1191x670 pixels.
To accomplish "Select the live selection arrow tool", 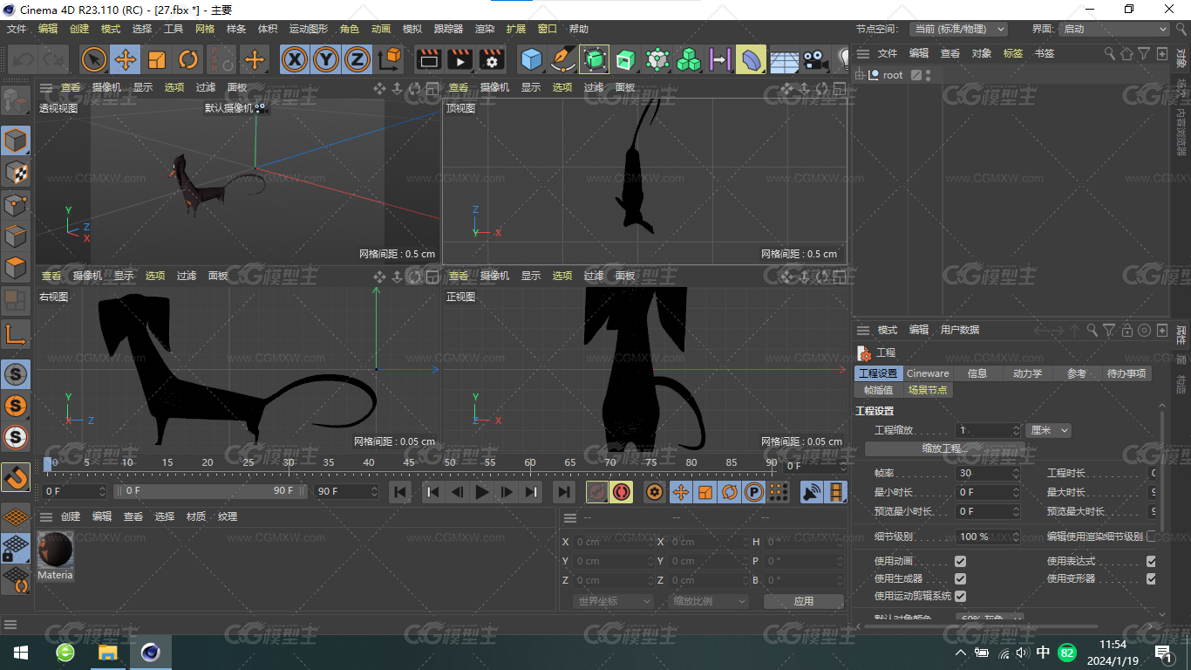I will 94,59.
